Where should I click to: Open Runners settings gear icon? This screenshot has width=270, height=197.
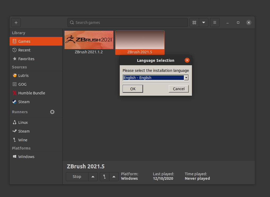52,112
